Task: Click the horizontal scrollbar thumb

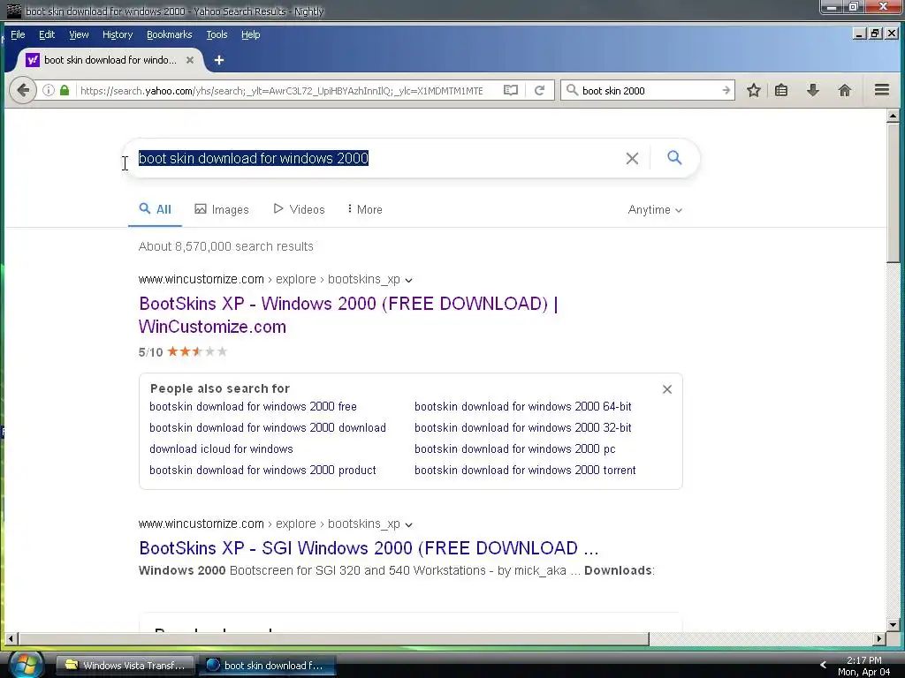Action: (x=333, y=638)
